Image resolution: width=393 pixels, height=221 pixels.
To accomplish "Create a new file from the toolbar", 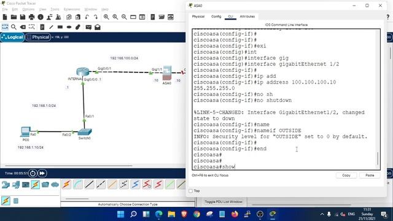I will click(5, 17).
